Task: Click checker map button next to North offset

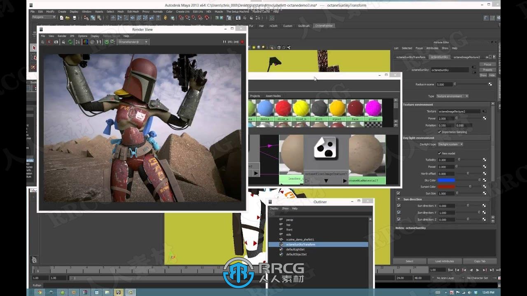Action: coord(484,173)
